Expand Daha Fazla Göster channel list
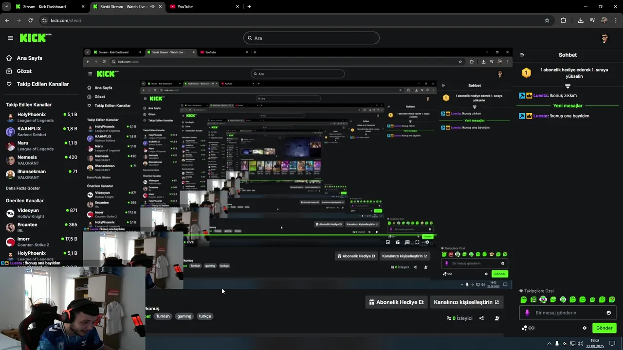Viewport: 623px width, 350px height. (23, 188)
